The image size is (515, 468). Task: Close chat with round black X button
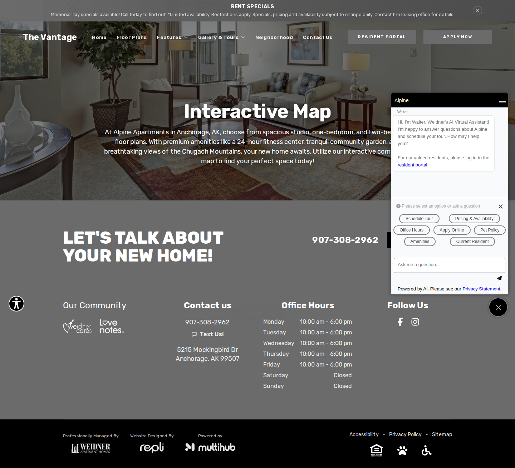click(x=498, y=307)
